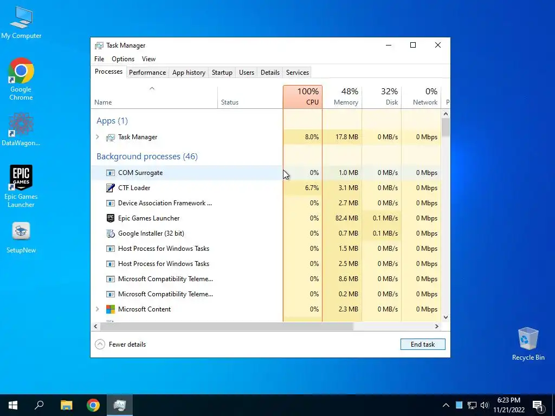Switch to the Users tab

[x=247, y=73]
